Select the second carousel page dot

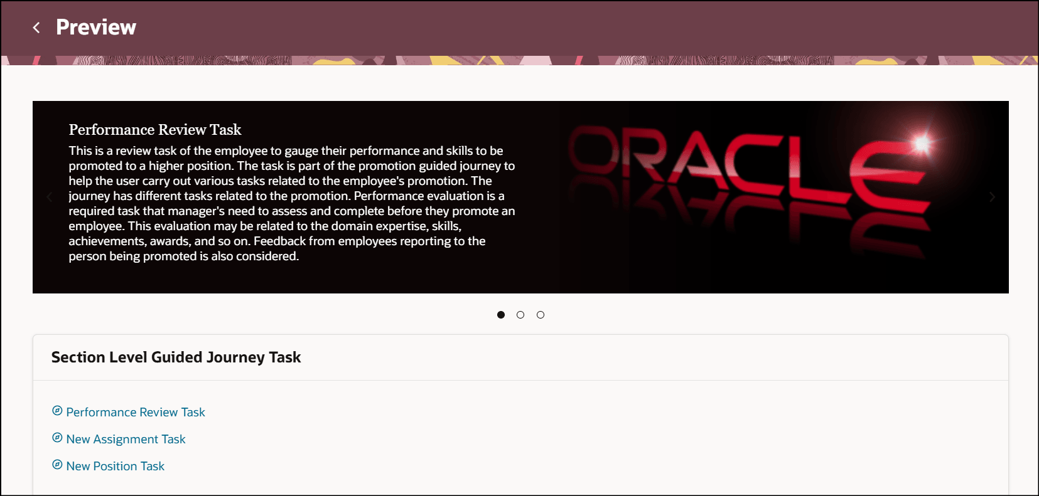pos(520,315)
